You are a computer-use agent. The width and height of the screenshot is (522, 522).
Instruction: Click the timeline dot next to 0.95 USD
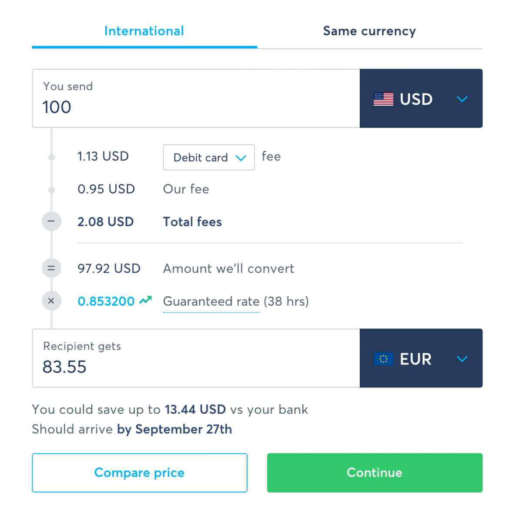[52, 190]
